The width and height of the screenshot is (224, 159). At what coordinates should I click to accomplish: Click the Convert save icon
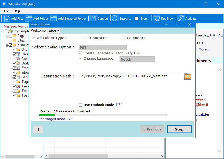pos(93,18)
